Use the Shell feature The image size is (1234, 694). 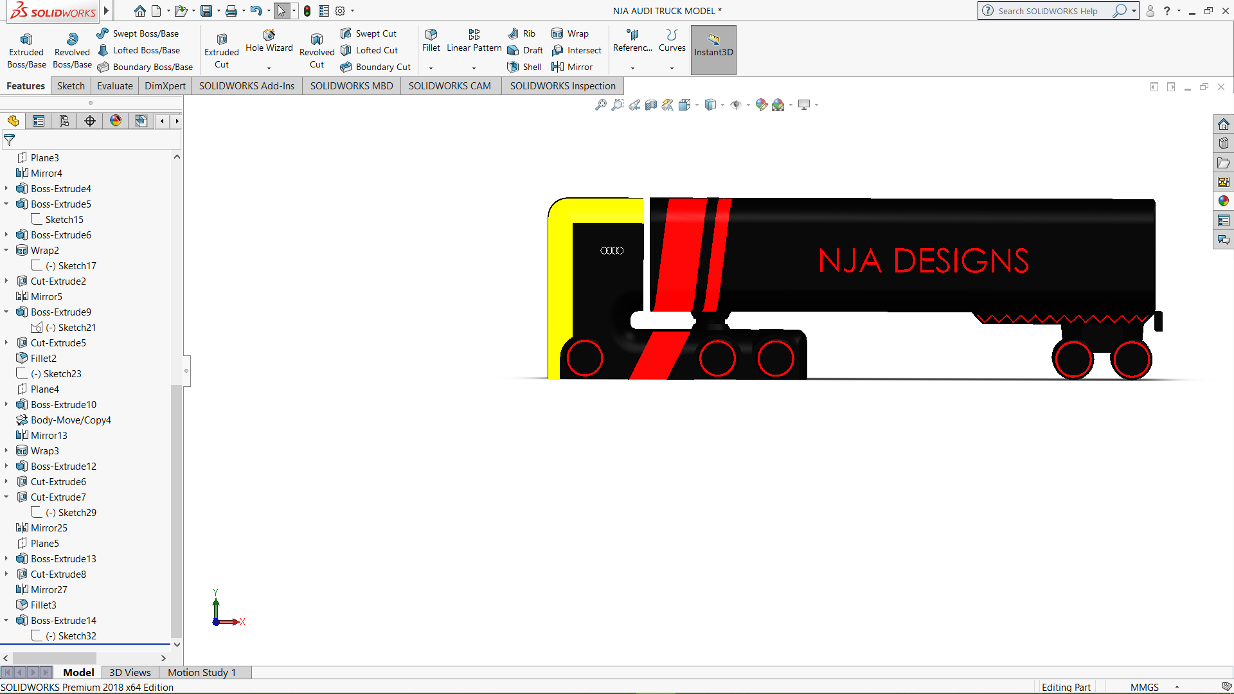tap(524, 67)
